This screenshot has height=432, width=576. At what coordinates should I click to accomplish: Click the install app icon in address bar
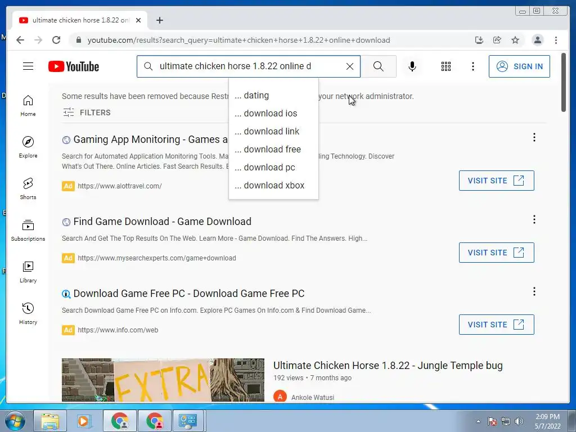479,40
